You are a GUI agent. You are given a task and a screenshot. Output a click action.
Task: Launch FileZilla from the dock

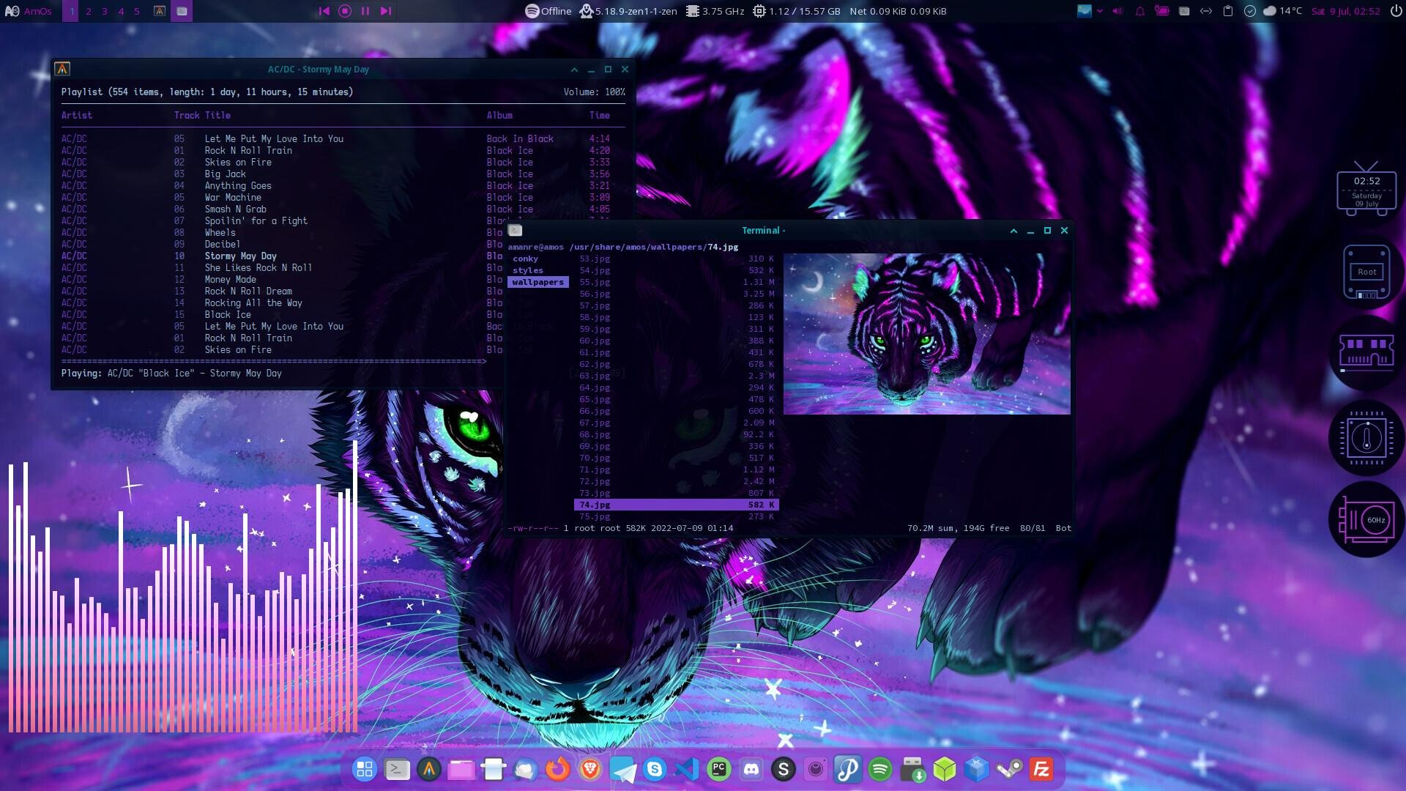(x=1041, y=769)
